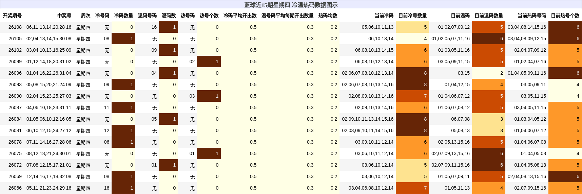This screenshot has width=582, height=194.
Task: Select issue number 26096
Action: tap(15, 73)
